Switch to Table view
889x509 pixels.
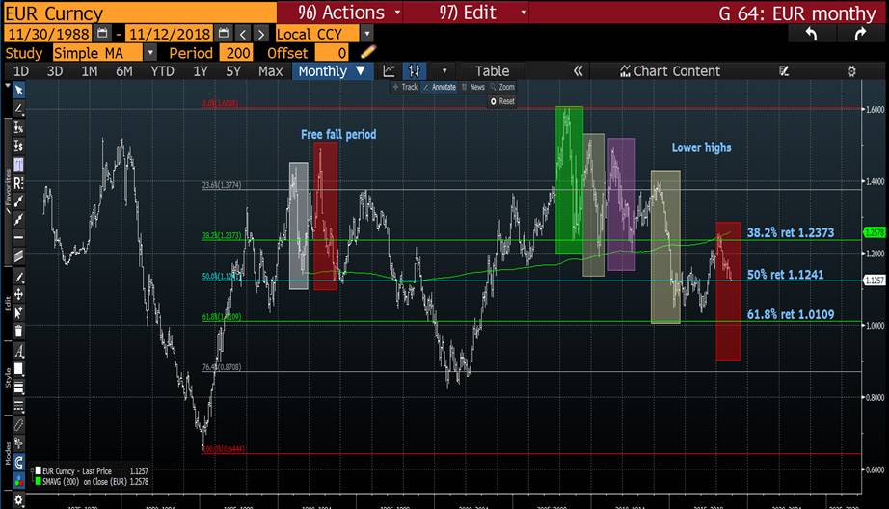pos(492,71)
